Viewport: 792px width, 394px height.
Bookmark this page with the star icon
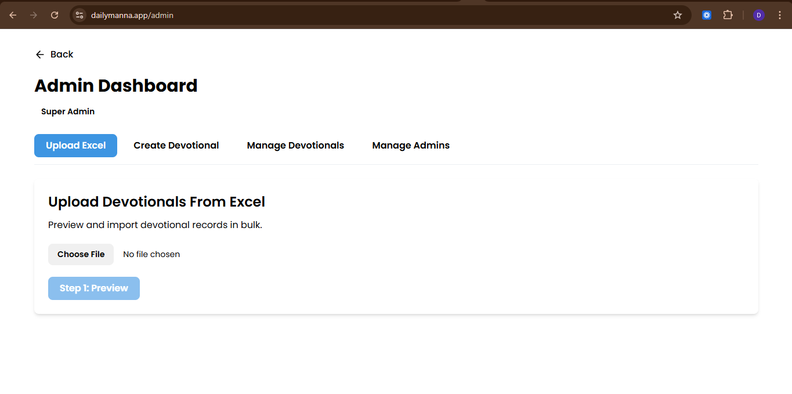pos(677,15)
